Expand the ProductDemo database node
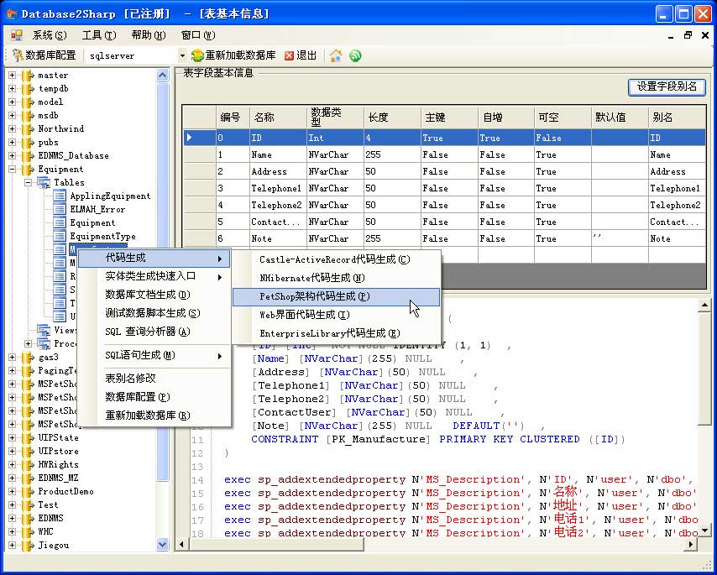The image size is (717, 575). pos(13,491)
